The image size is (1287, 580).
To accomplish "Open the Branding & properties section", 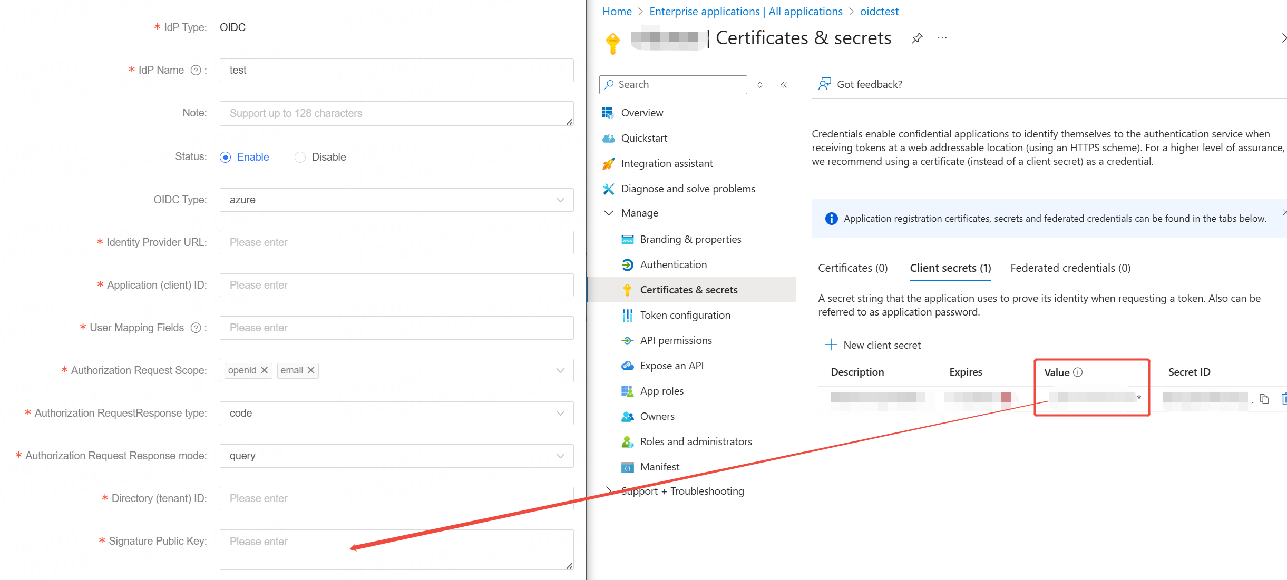I will click(690, 239).
